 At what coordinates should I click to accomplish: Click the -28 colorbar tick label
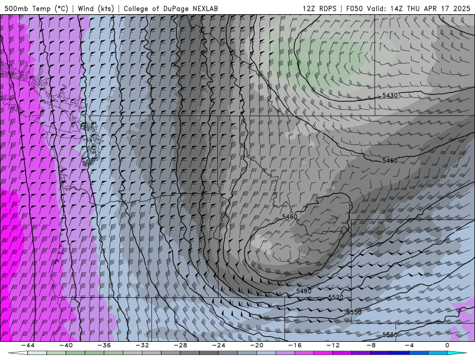(x=180, y=345)
